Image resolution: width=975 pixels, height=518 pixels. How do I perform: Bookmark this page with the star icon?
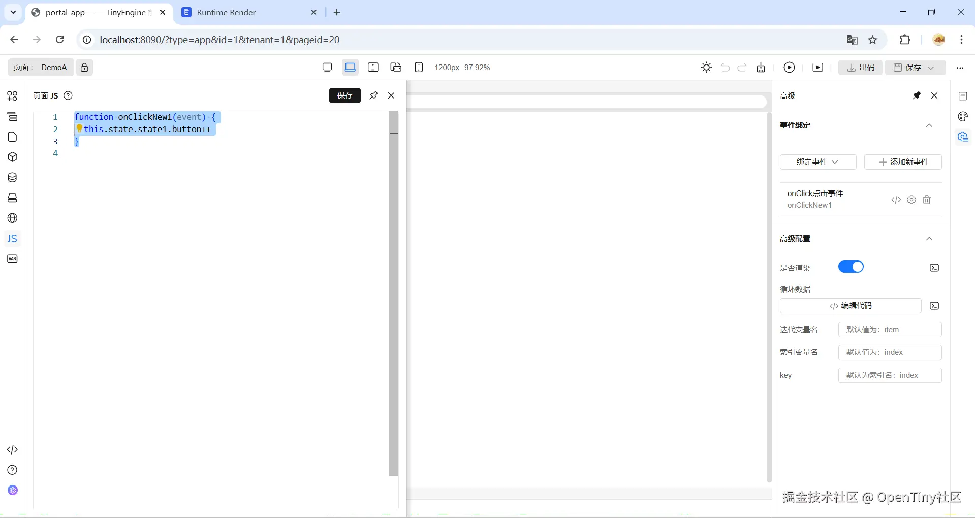873,40
